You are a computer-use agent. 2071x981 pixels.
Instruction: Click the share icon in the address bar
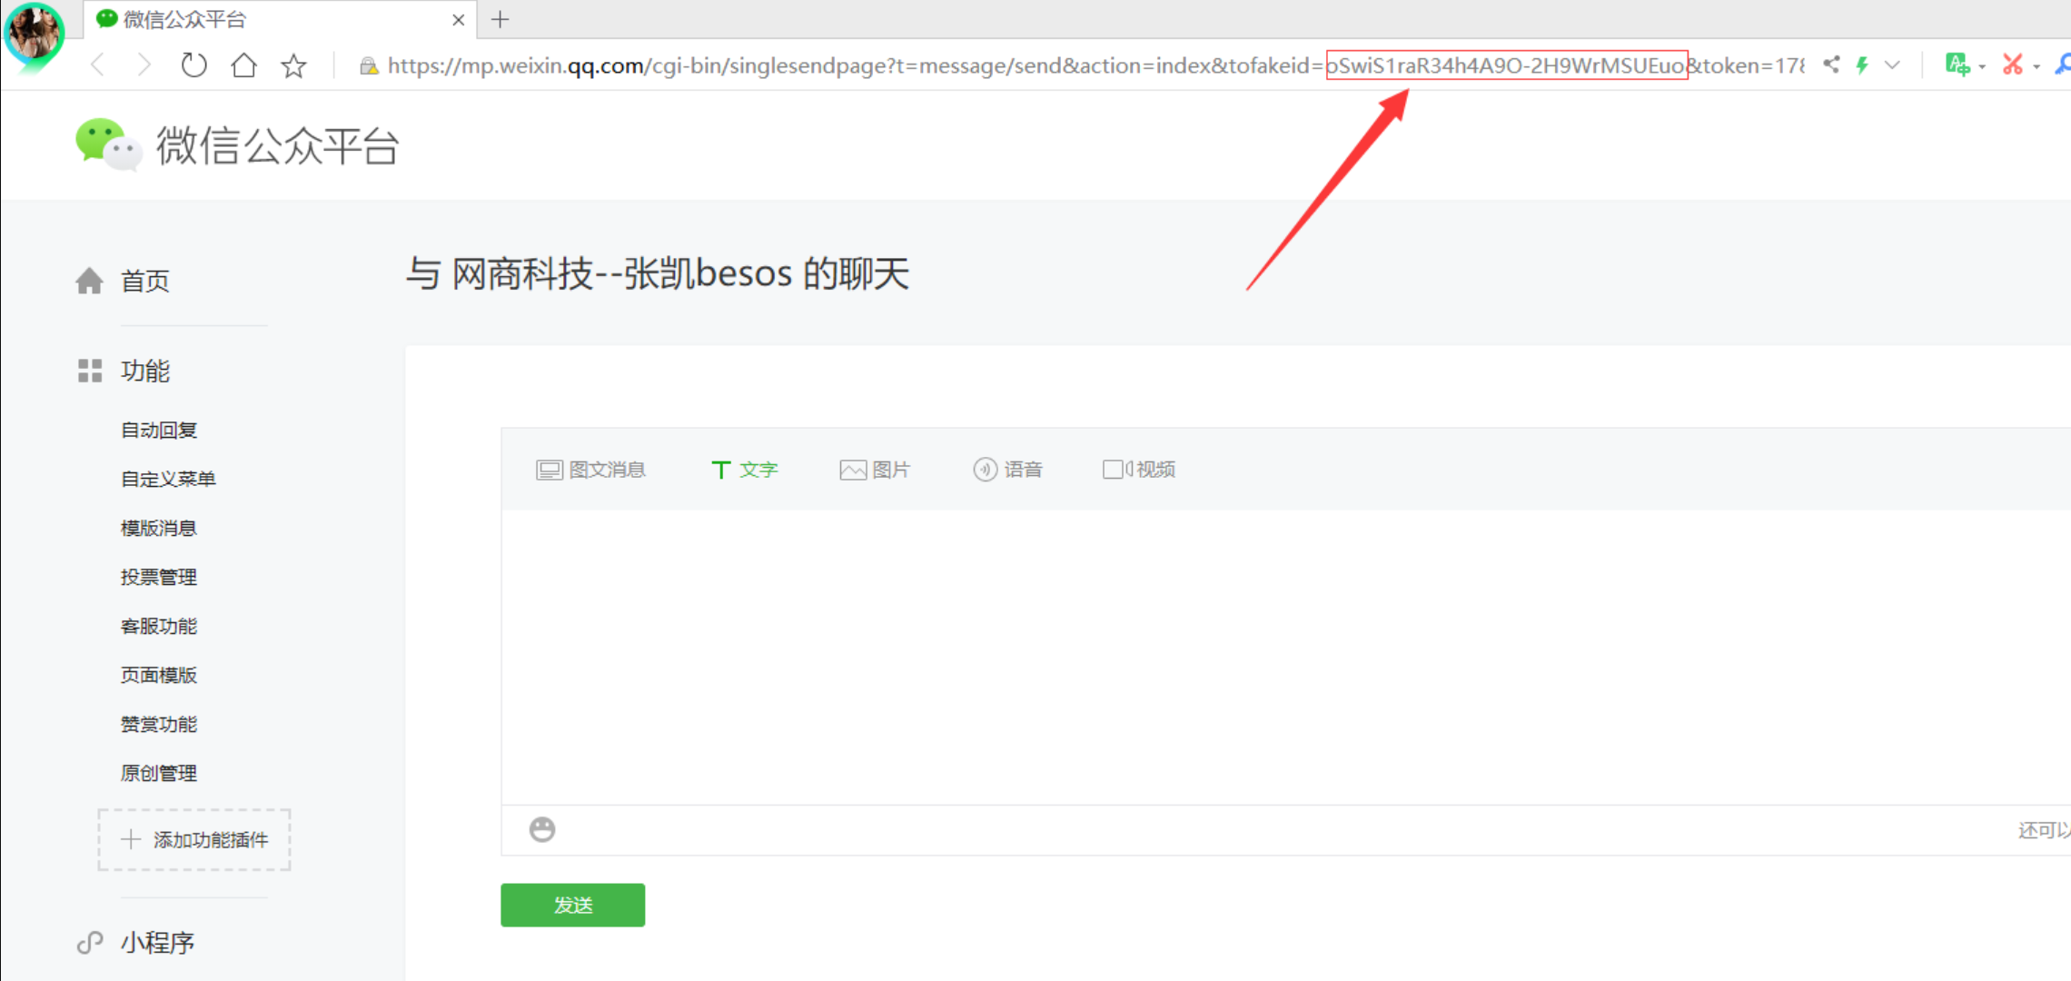pos(1831,64)
